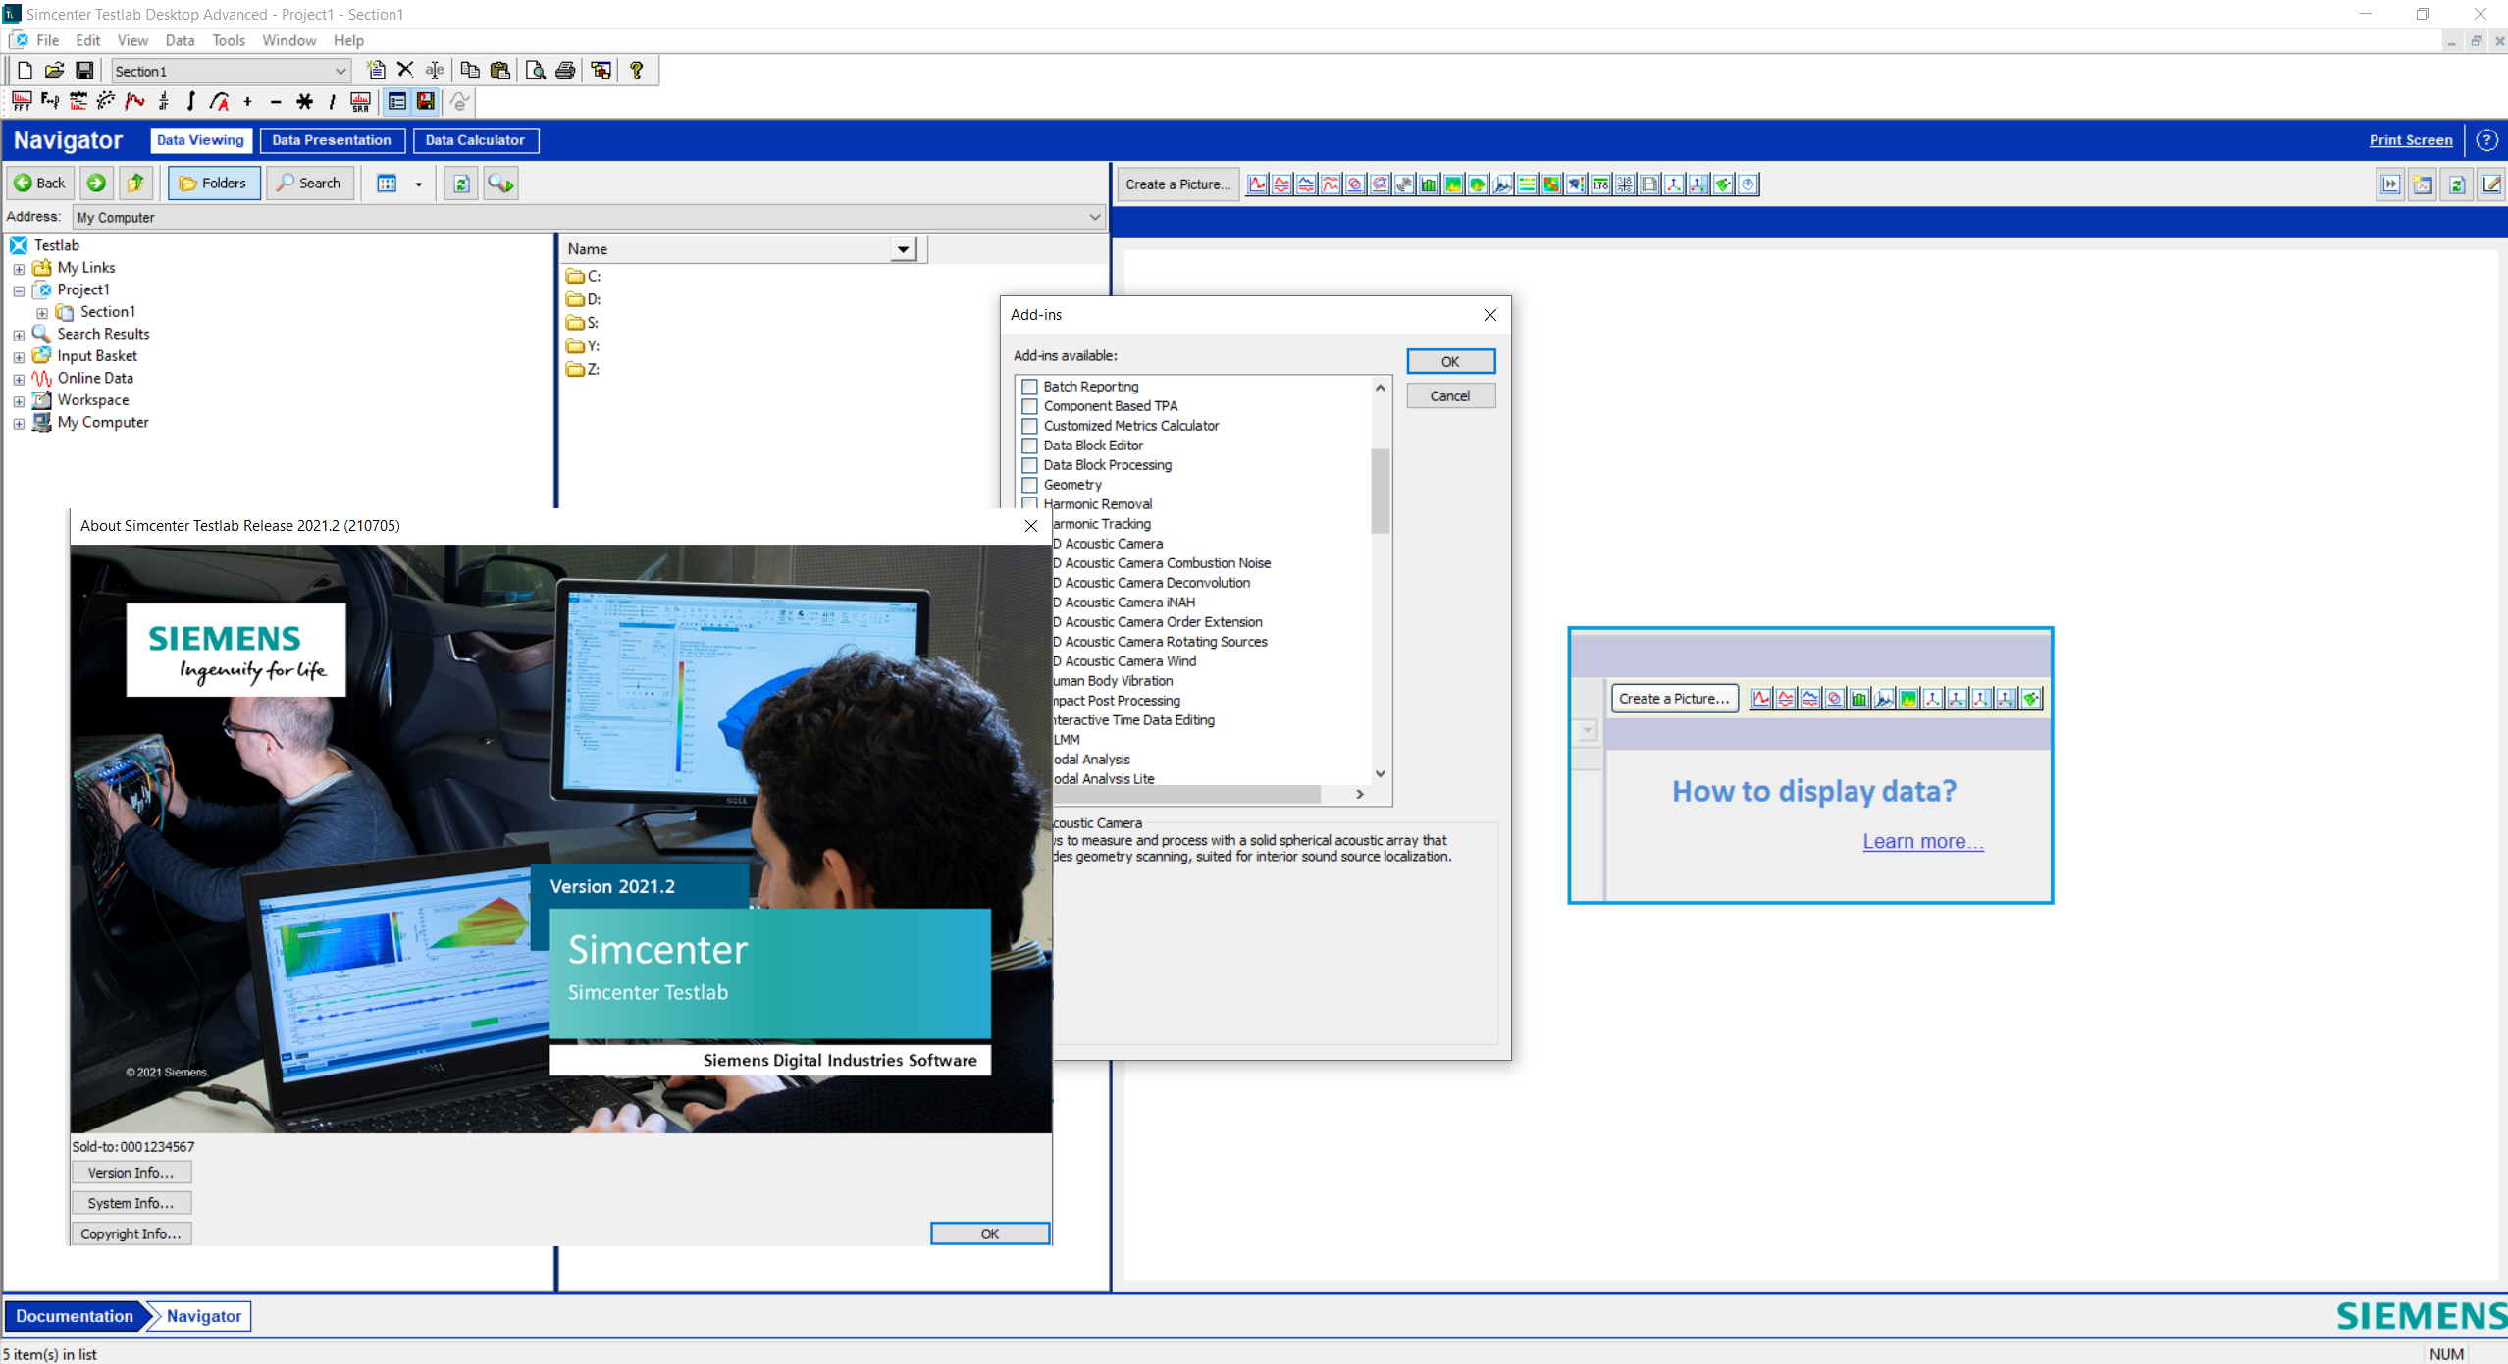
Task: Open the view mode dropdown arrow
Action: click(x=419, y=184)
